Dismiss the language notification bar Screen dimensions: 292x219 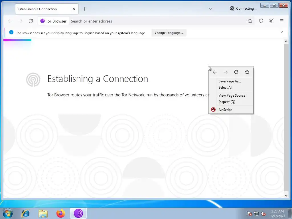(x=281, y=33)
